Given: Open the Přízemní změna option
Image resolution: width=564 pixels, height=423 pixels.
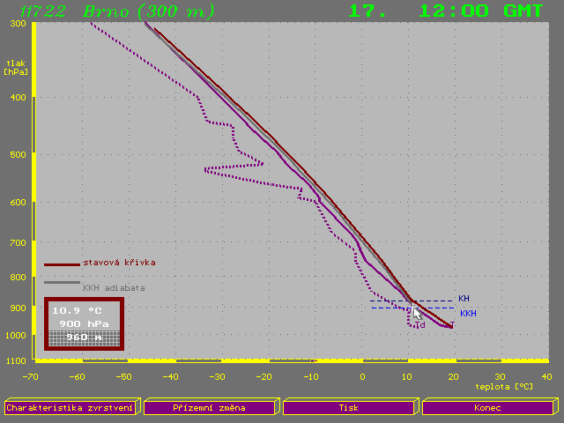Looking at the screenshot, I should (210, 408).
